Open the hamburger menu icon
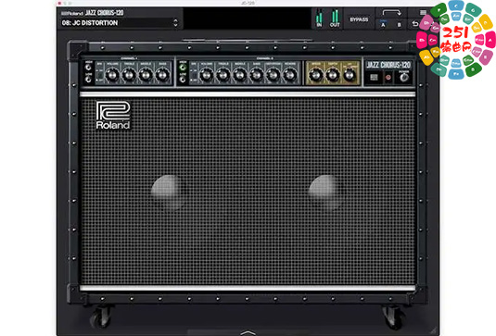496x336 pixels. tap(423, 13)
